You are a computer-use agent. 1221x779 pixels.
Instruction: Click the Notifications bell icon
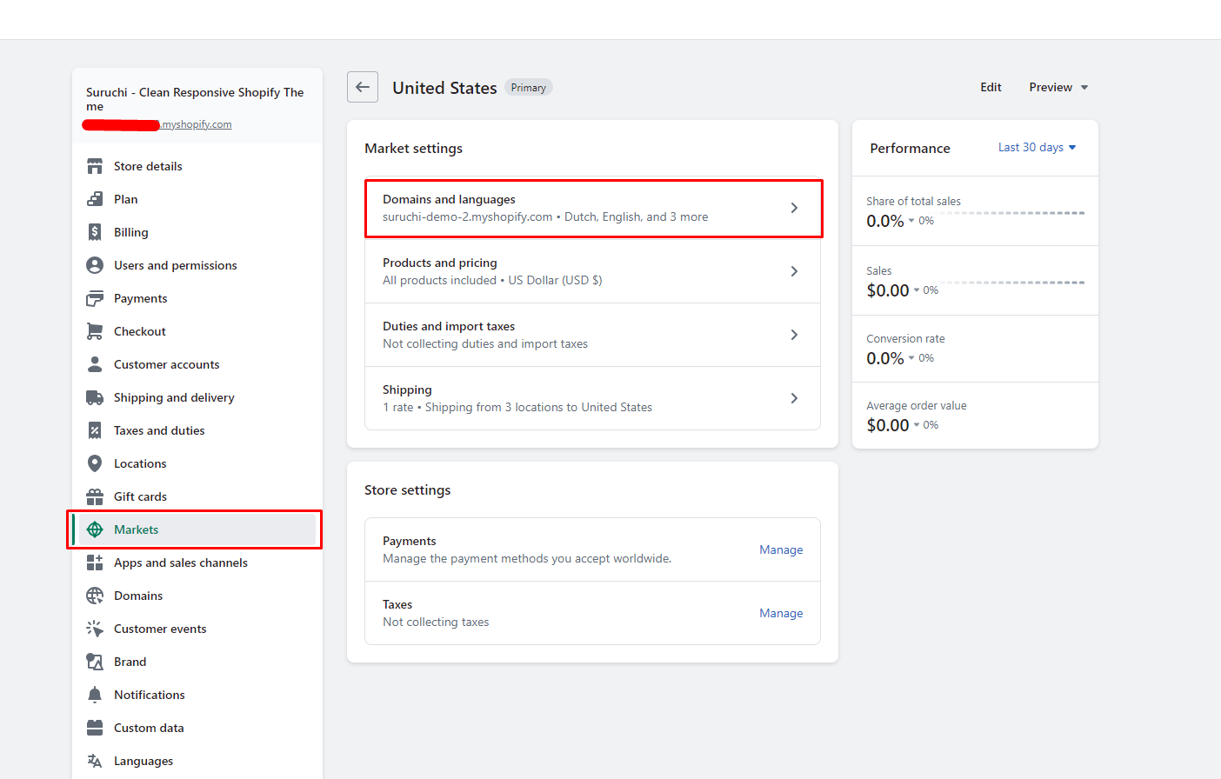pyautogui.click(x=95, y=695)
